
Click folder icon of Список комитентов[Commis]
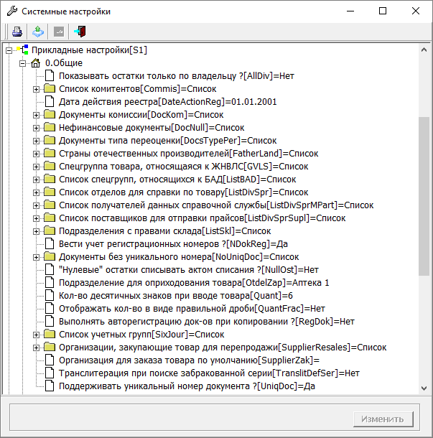(x=50, y=88)
